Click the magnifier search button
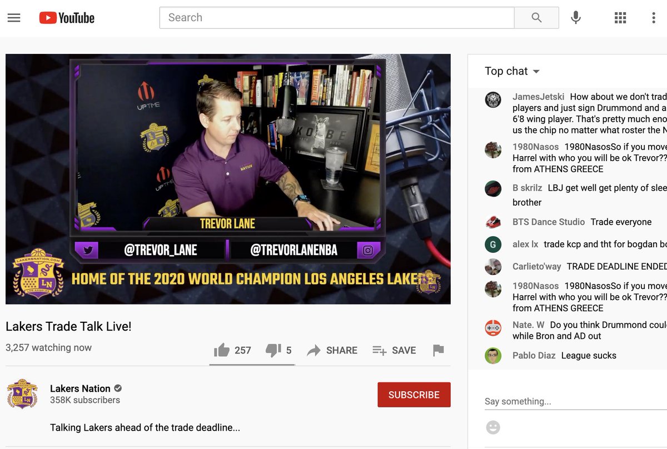Viewport: 667px width, 449px height. tap(536, 18)
